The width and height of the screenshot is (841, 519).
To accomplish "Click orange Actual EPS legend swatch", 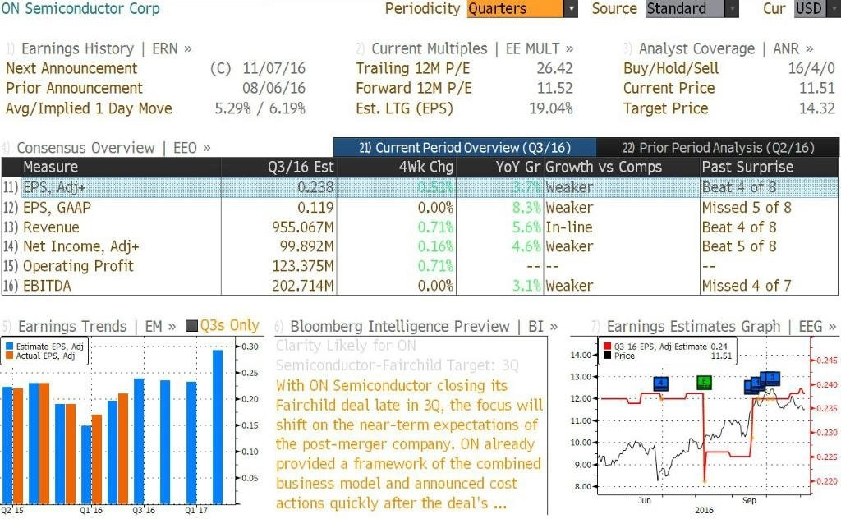I will point(10,356).
